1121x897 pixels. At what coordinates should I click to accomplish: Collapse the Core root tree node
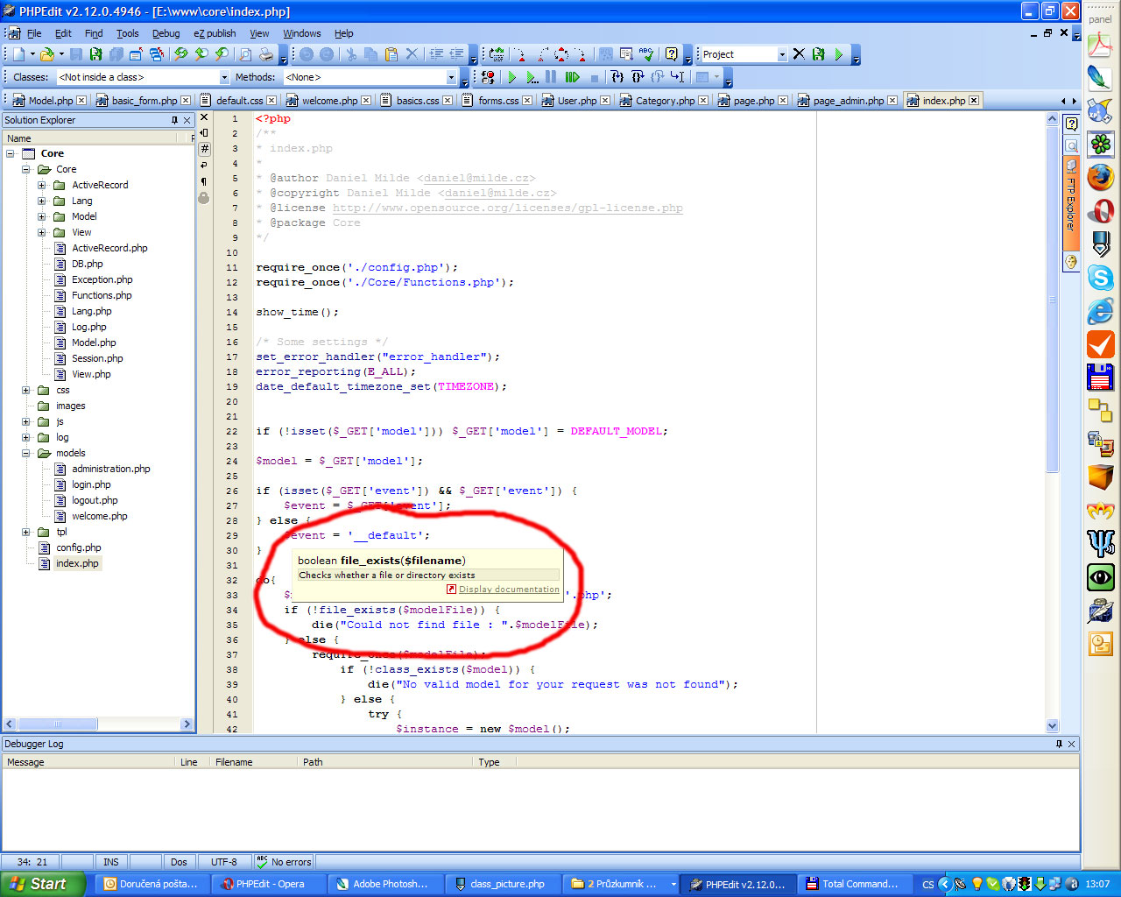[11, 153]
